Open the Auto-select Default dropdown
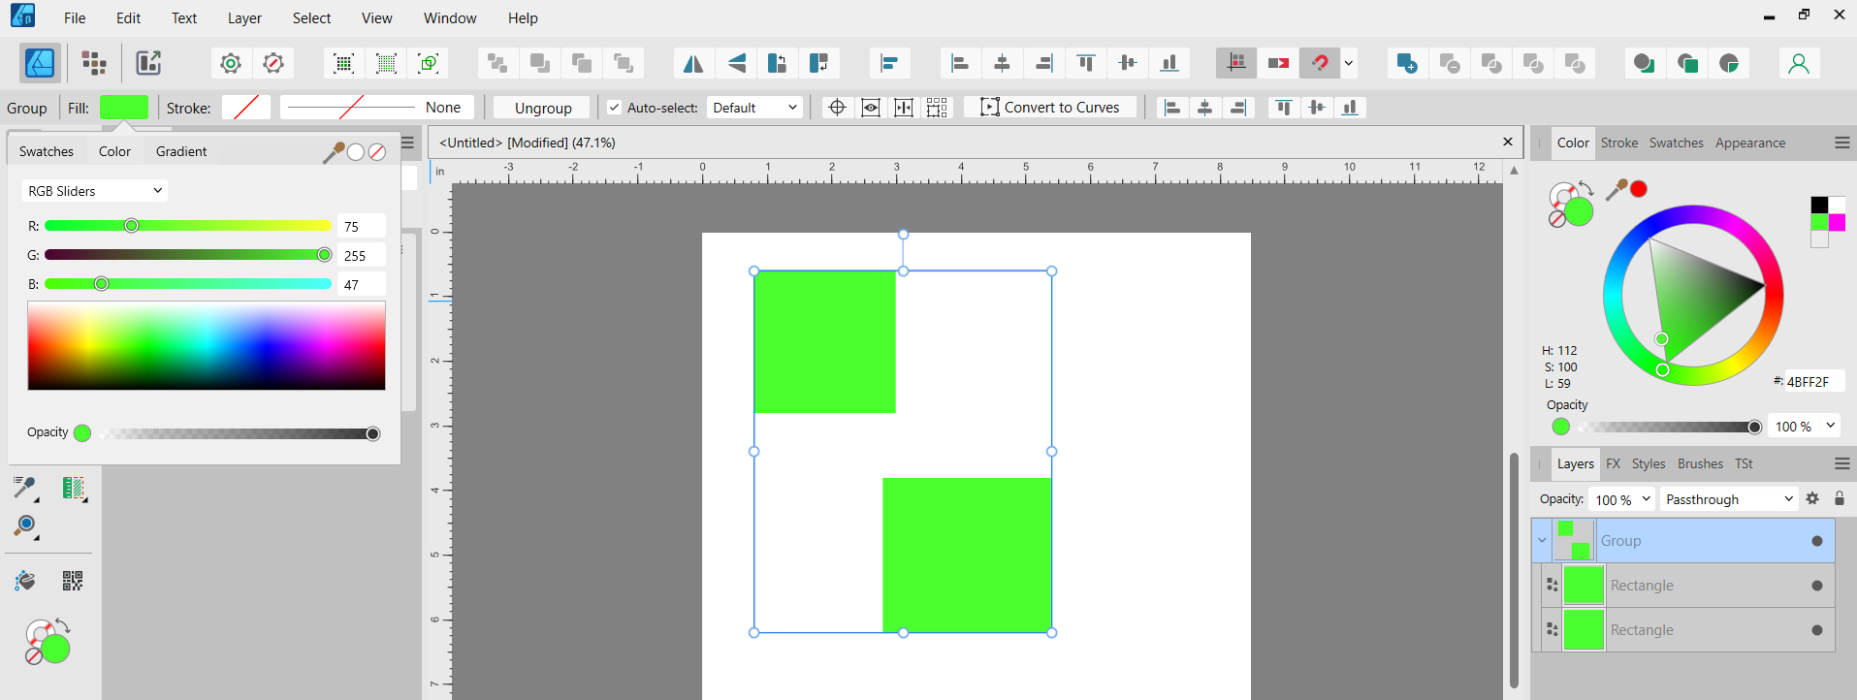The width and height of the screenshot is (1857, 700). 754,108
